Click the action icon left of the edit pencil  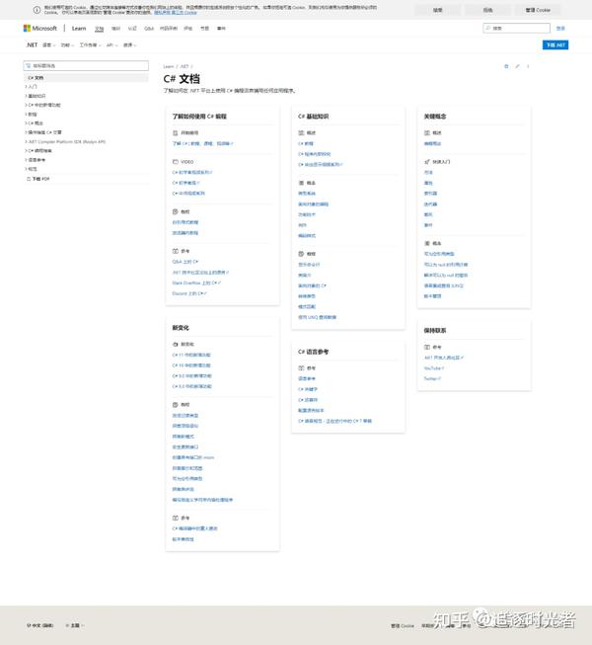pyautogui.click(x=506, y=66)
